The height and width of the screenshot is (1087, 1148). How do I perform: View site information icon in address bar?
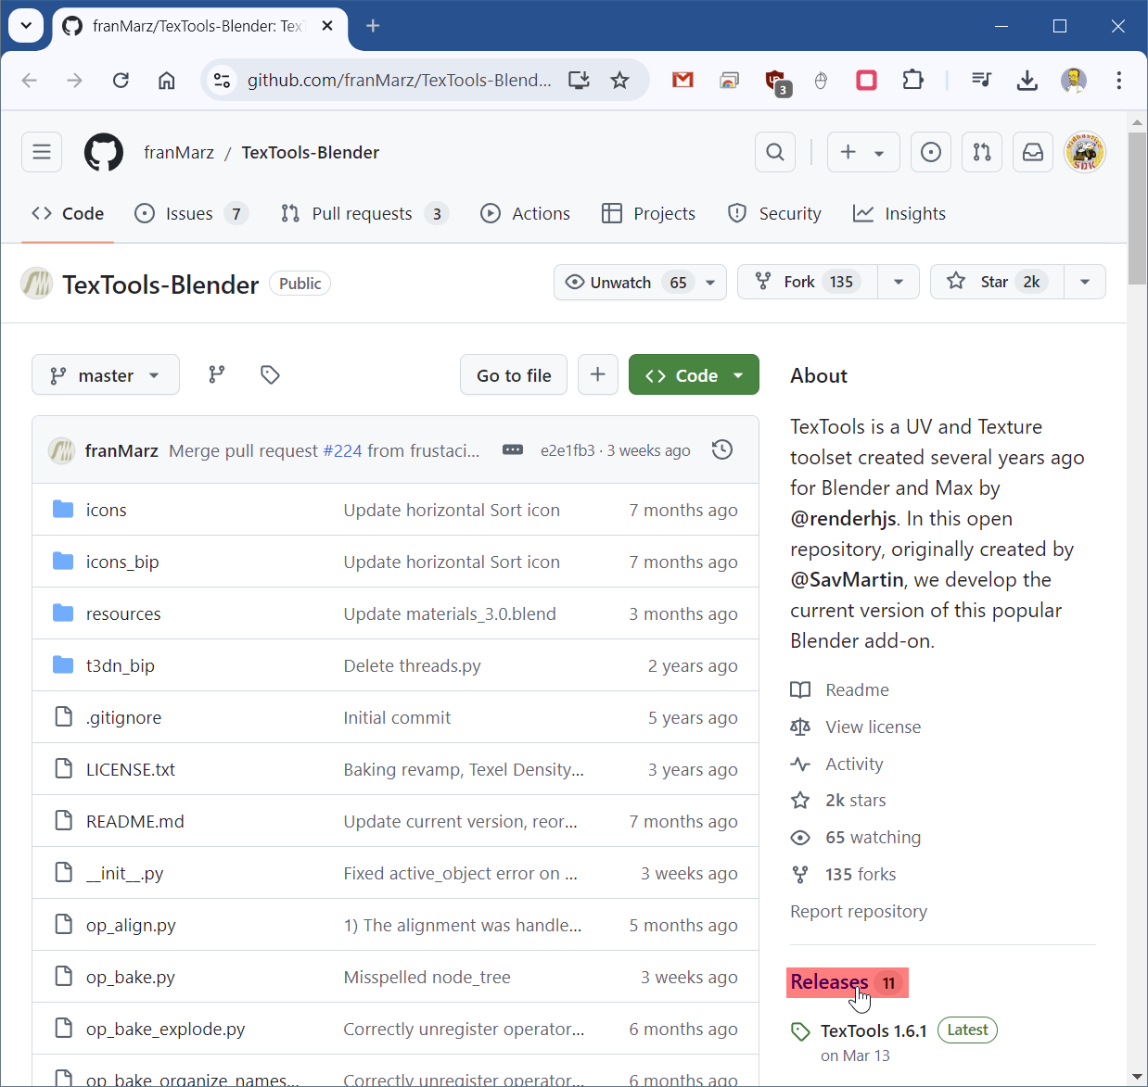(223, 80)
